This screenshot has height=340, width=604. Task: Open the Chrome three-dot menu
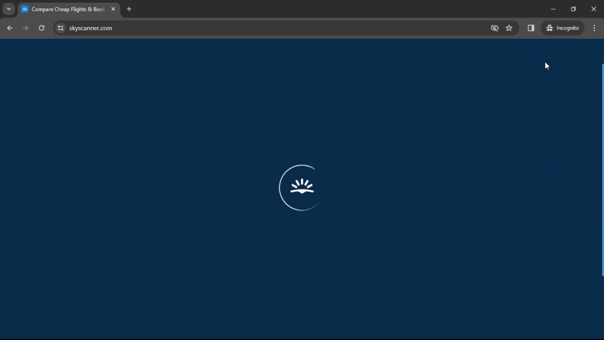[594, 28]
